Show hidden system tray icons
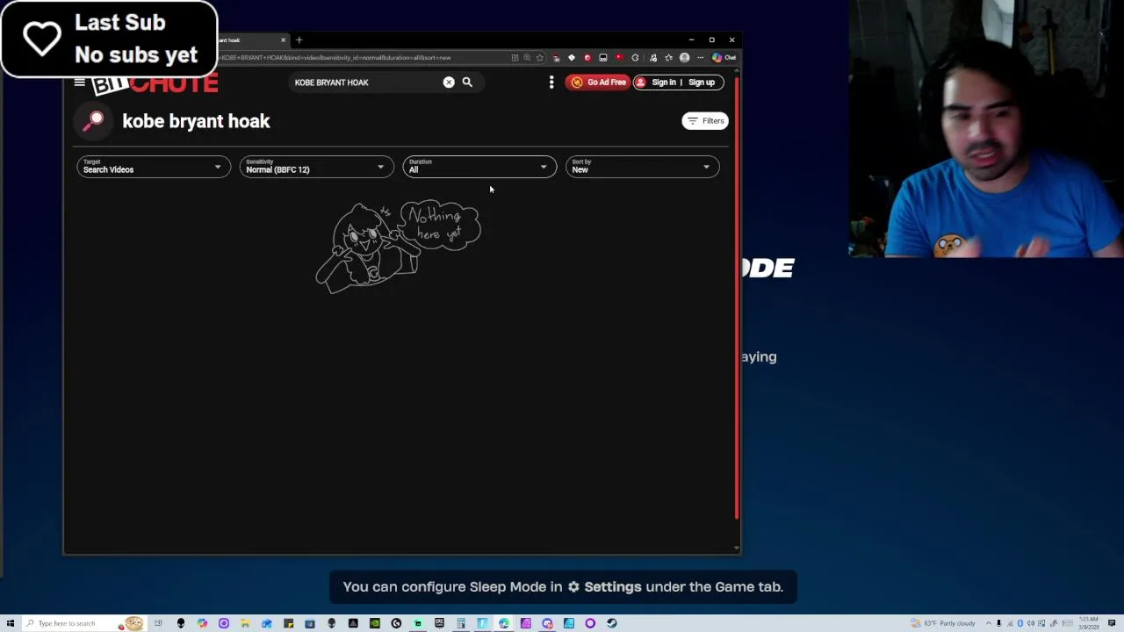The height and width of the screenshot is (632, 1124). (989, 623)
